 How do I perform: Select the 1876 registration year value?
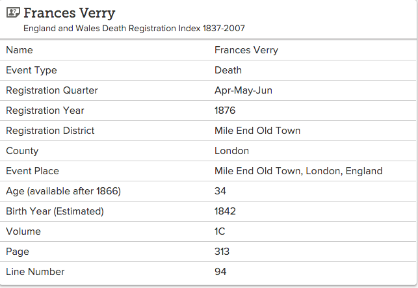(x=225, y=111)
